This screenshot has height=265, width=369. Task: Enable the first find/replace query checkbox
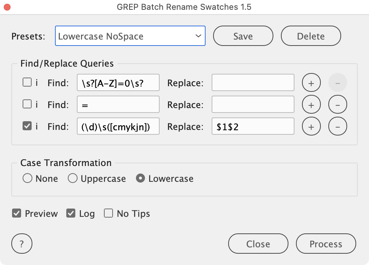27,82
